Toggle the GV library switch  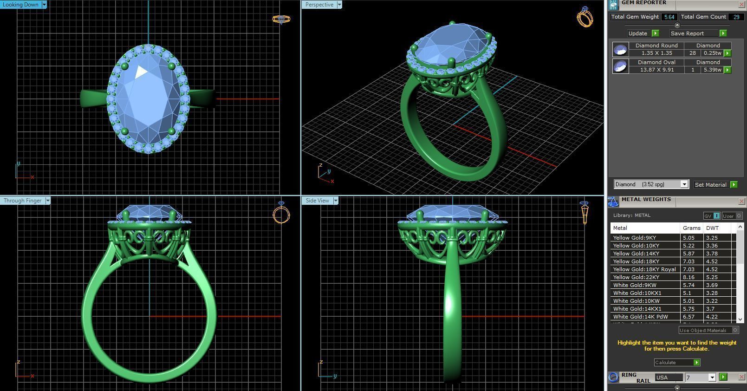(712, 216)
